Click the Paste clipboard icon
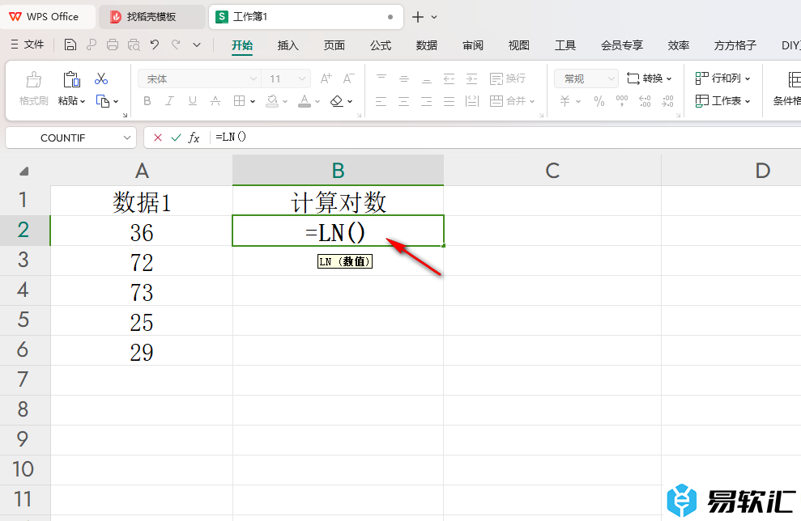Screen dimensions: 801x521 [71, 79]
